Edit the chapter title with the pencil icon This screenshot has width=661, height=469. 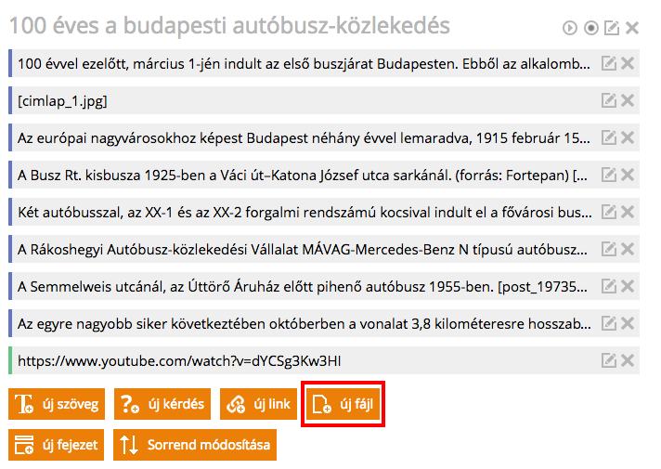(612, 28)
